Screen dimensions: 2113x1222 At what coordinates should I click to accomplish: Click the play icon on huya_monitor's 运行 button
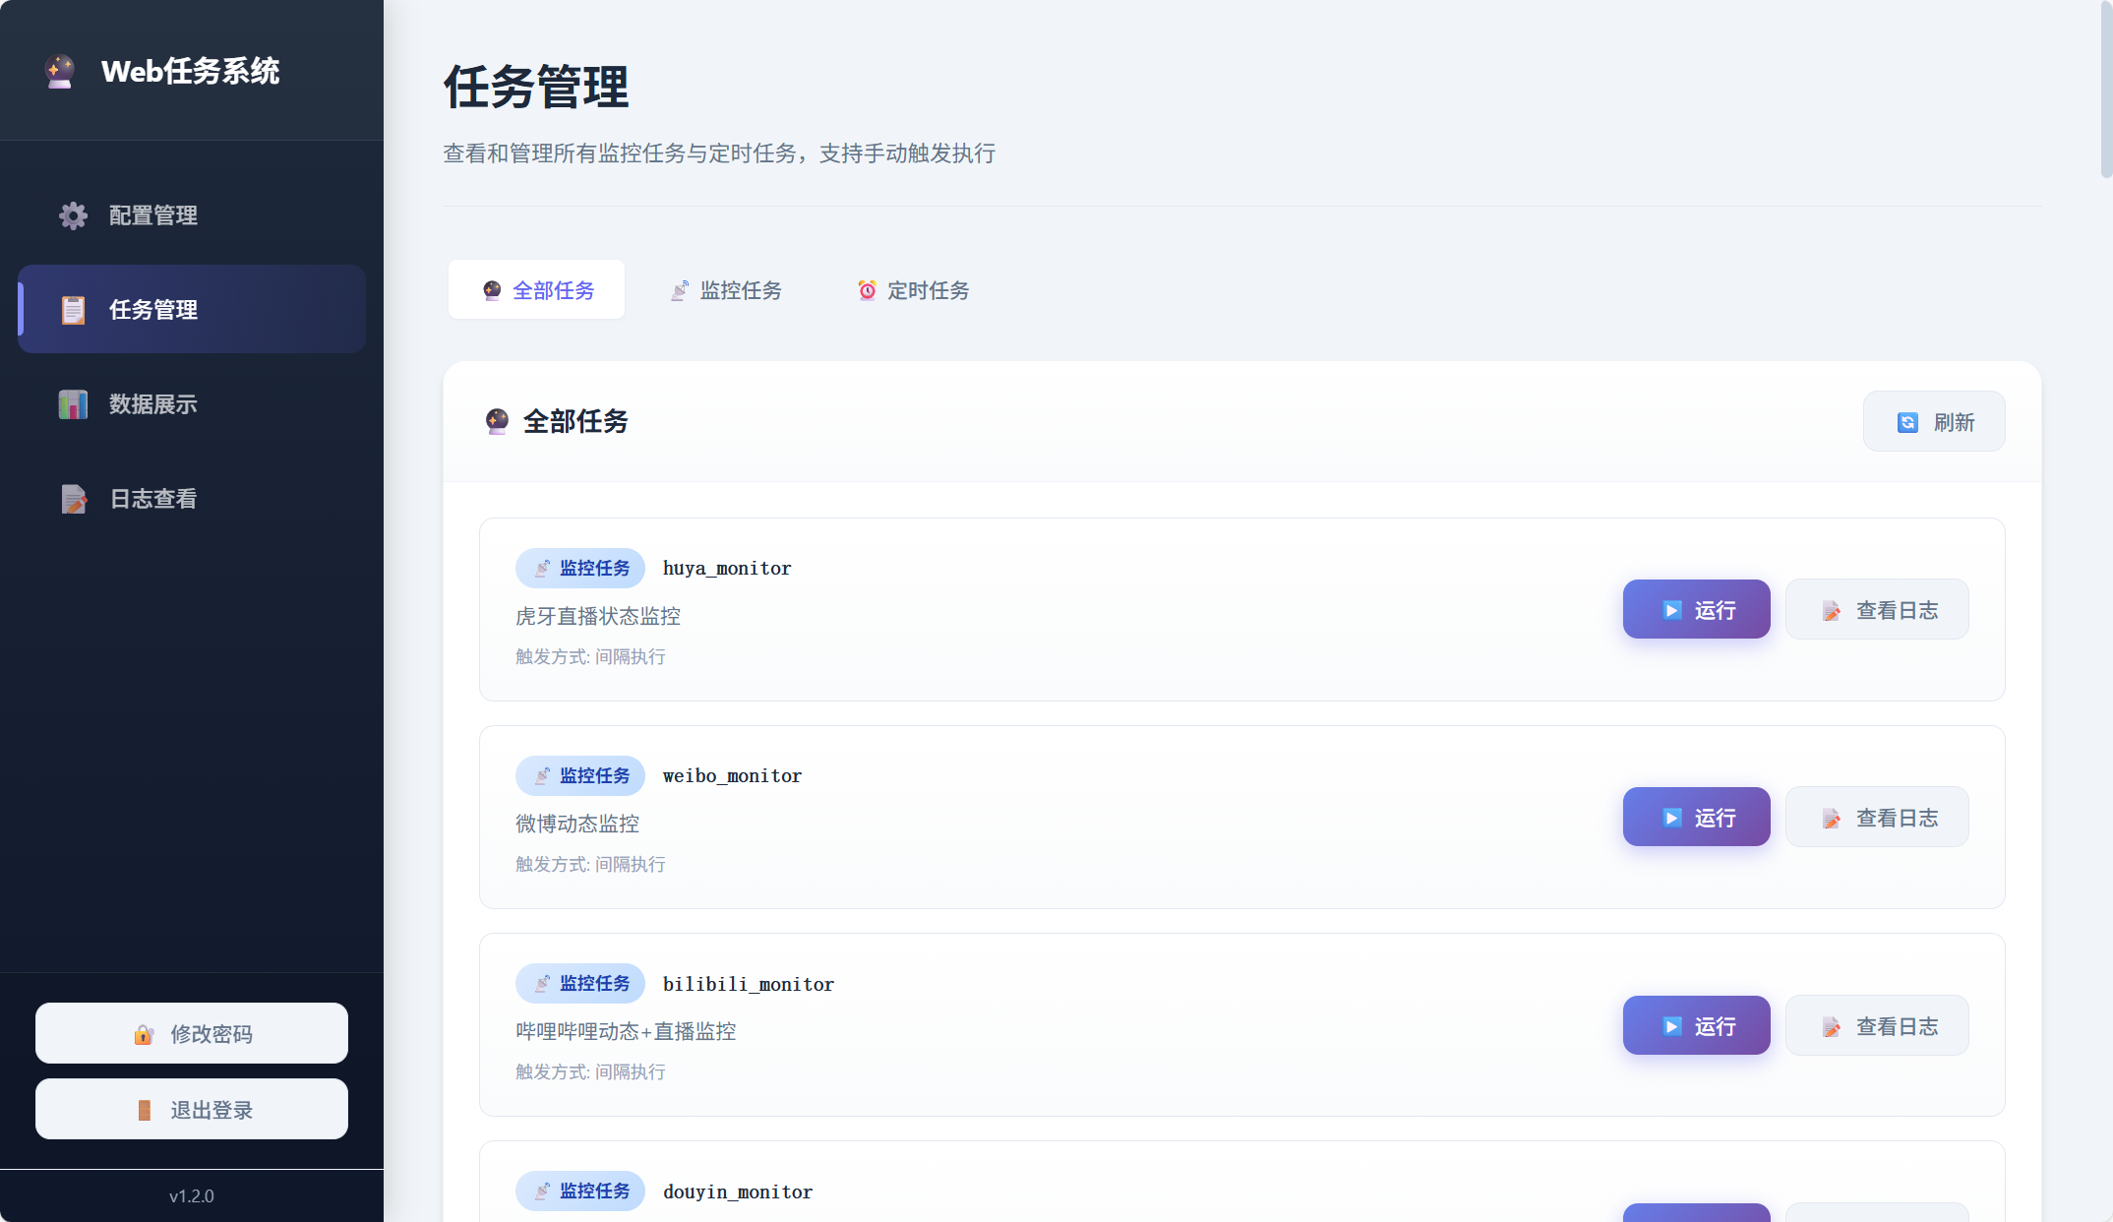[1671, 610]
